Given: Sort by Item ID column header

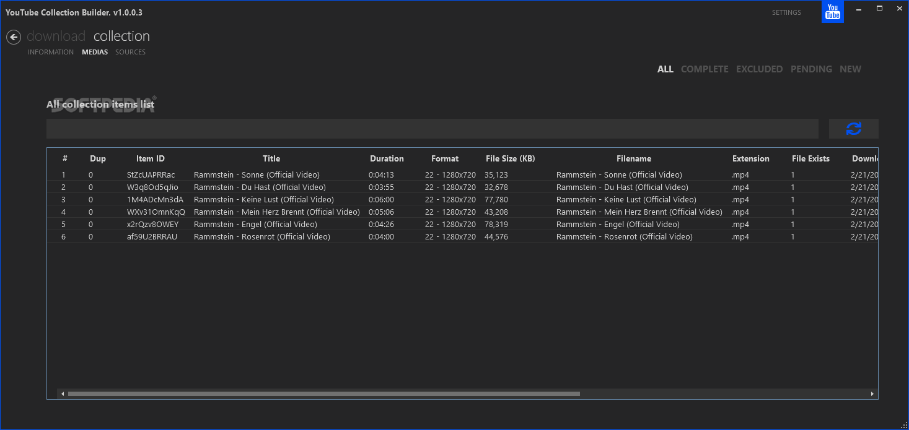Looking at the screenshot, I should 151,159.
